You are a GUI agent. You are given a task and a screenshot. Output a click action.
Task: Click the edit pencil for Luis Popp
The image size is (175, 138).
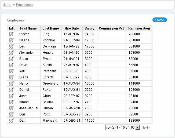(12, 114)
